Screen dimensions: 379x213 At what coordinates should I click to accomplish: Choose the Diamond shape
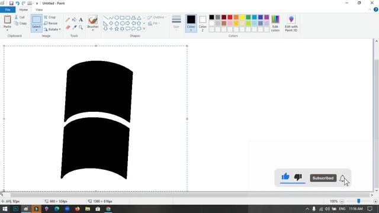tap(111, 24)
